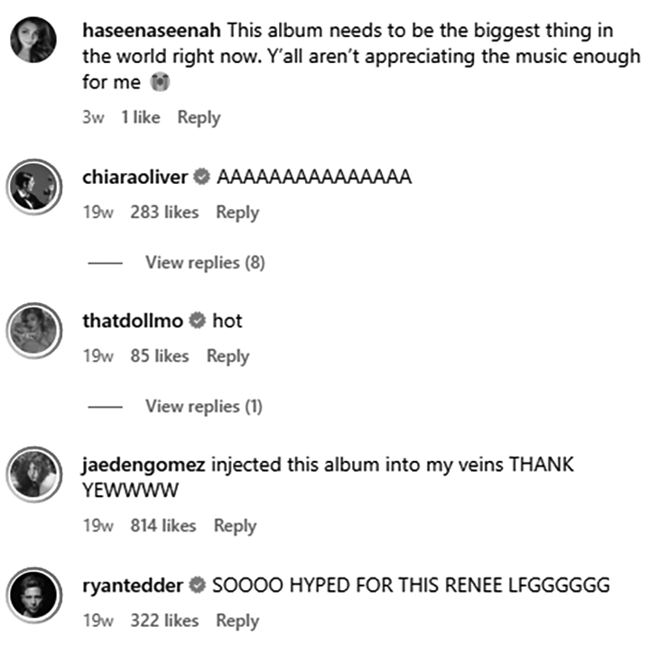
Task: View the 814 likes on jaedengomez's comment
Action: coord(163,526)
